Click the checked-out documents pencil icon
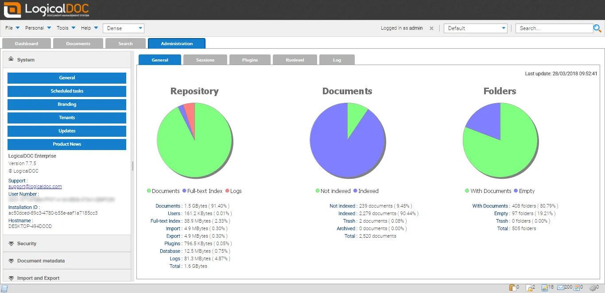This screenshot has height=293, width=605. pos(544,288)
